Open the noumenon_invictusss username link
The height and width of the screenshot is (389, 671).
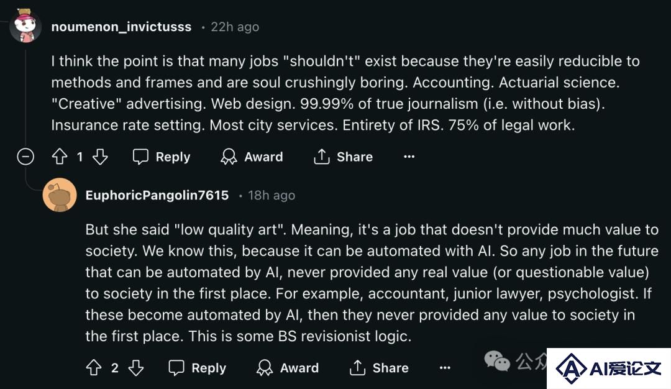(121, 27)
